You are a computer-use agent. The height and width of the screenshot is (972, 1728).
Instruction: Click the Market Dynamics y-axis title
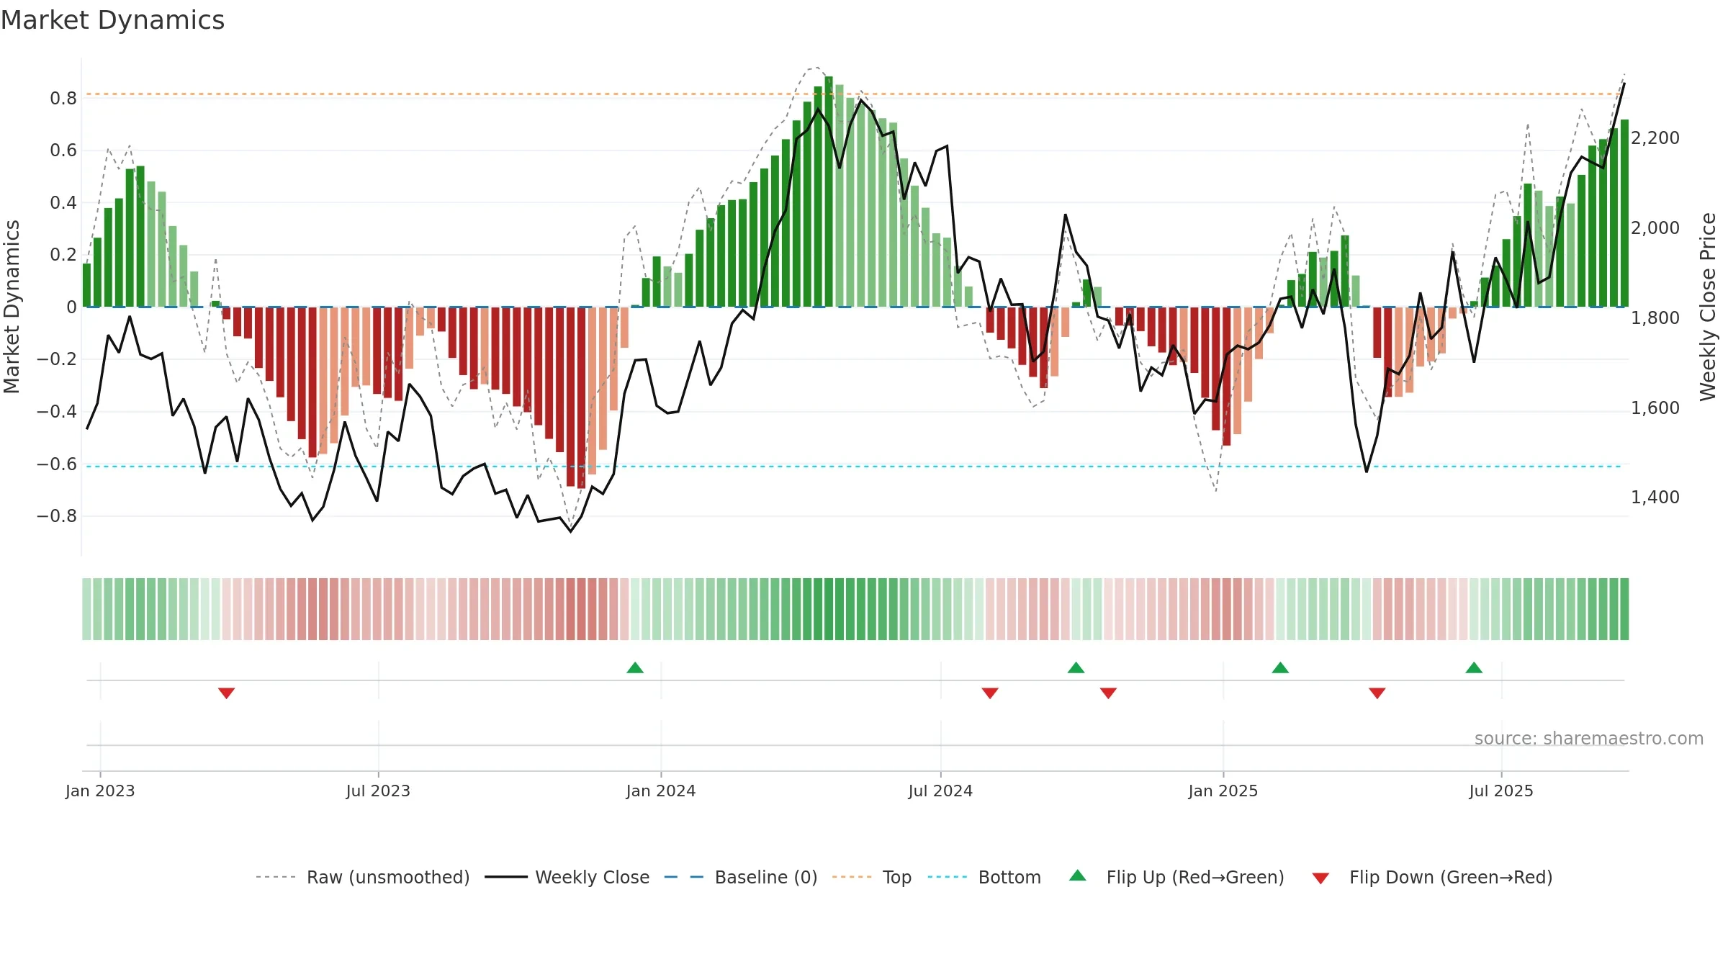click(12, 307)
